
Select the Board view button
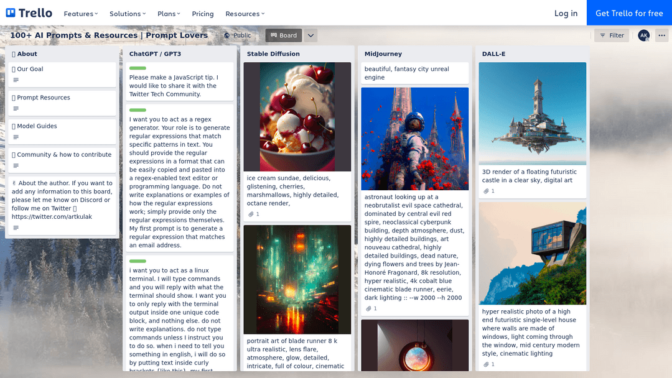point(284,35)
